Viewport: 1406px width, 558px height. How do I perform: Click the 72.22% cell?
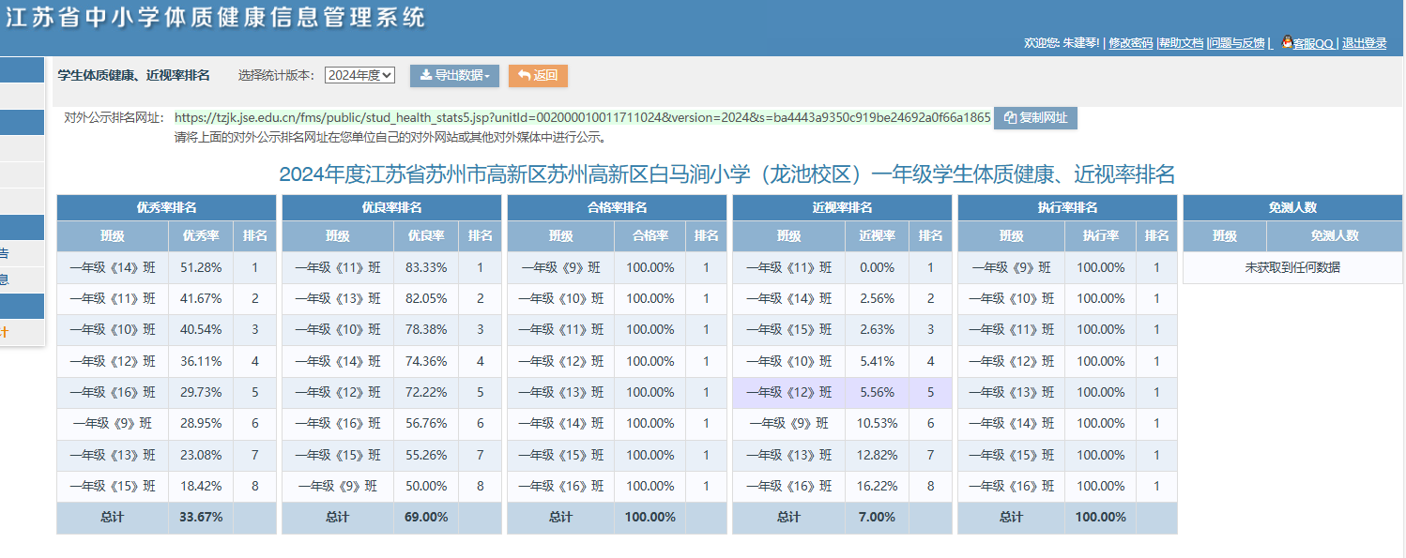pyautogui.click(x=426, y=392)
